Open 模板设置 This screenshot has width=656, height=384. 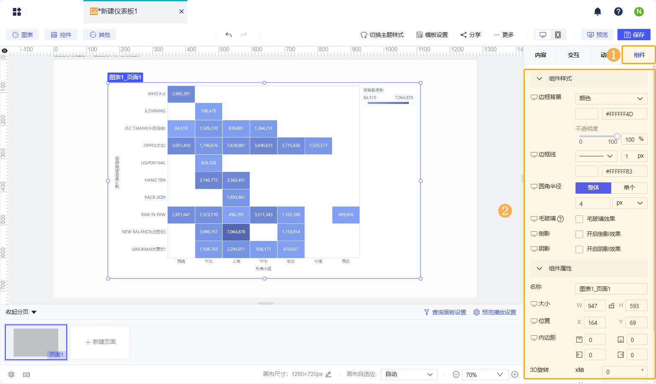click(x=432, y=35)
